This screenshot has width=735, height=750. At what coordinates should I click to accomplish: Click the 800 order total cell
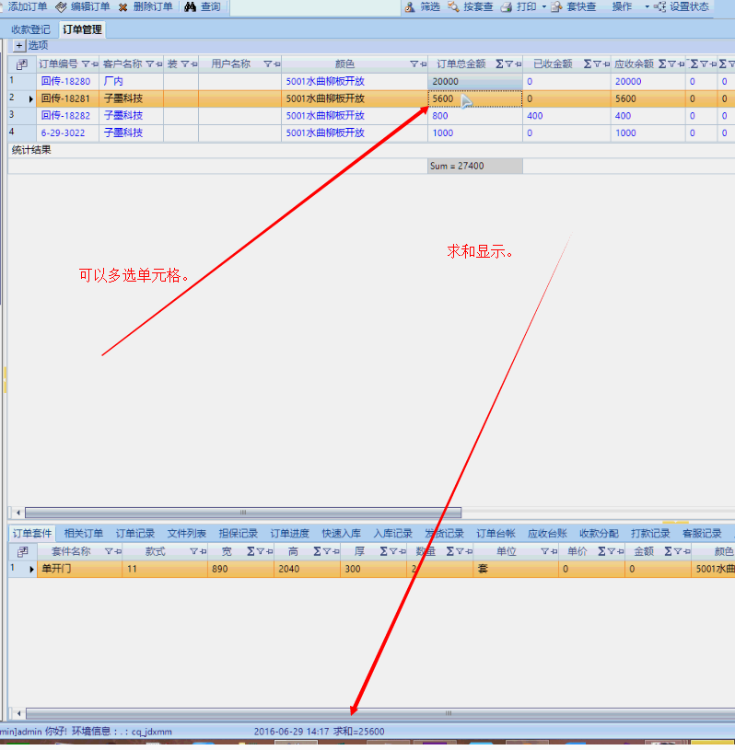474,116
